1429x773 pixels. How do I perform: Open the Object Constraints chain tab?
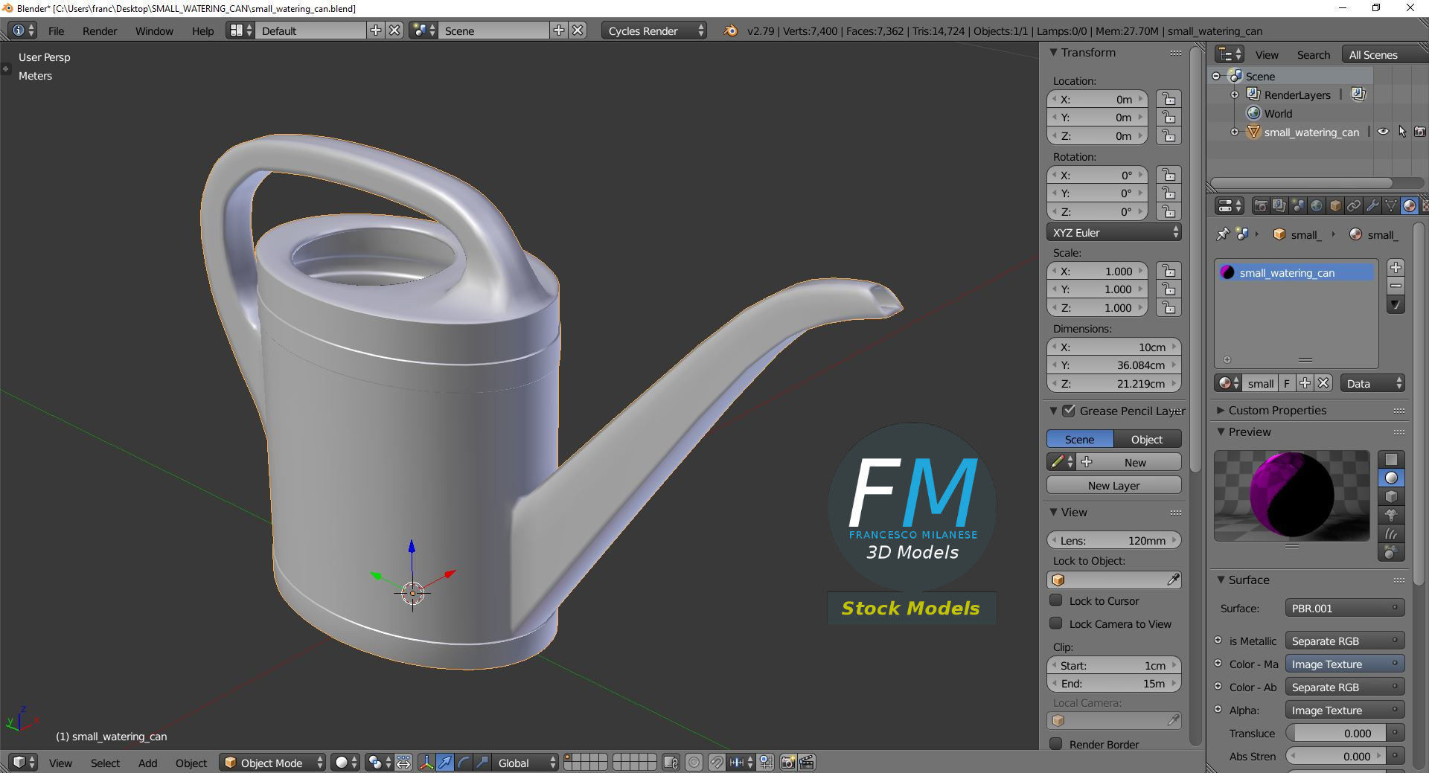coord(1353,206)
